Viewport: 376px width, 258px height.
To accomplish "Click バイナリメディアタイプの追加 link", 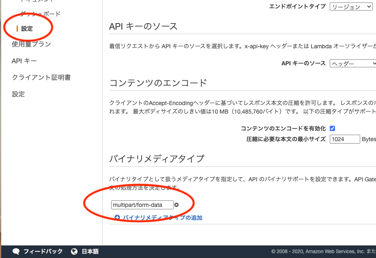I will [163, 218].
